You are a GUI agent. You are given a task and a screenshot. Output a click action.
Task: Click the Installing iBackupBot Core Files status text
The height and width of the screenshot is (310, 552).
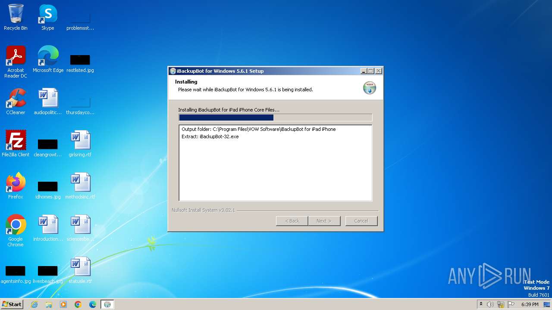229,110
